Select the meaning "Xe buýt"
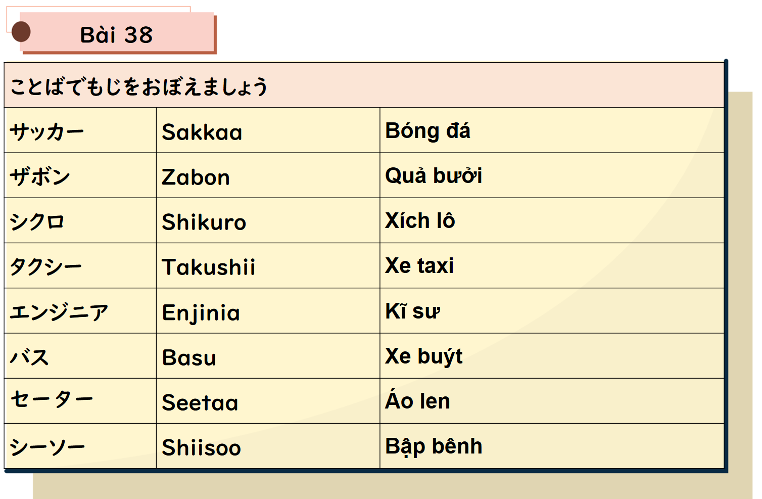762x499 pixels. coord(423,356)
